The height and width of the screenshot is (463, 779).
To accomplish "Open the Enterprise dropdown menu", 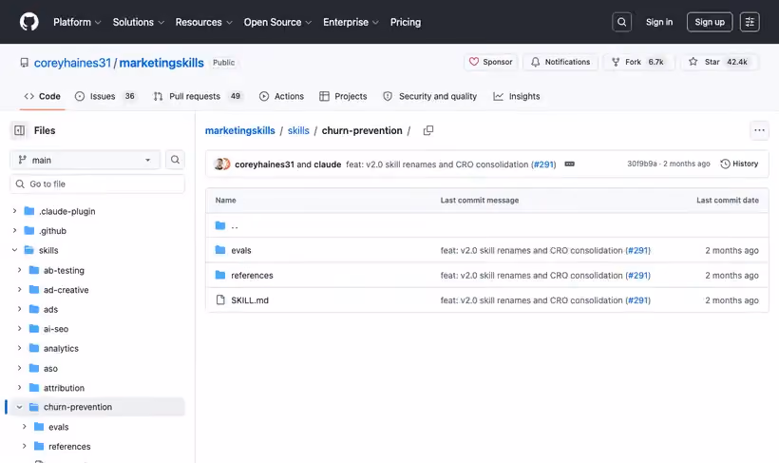I will tap(351, 22).
